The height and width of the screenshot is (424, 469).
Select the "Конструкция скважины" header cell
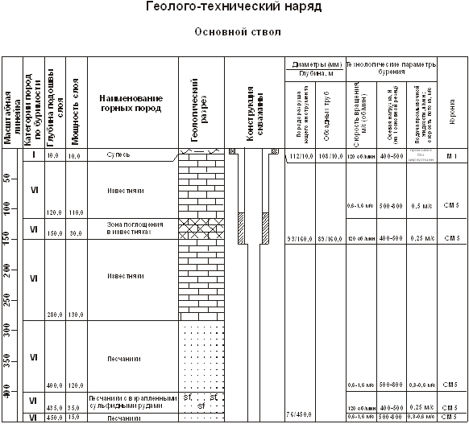click(x=255, y=113)
